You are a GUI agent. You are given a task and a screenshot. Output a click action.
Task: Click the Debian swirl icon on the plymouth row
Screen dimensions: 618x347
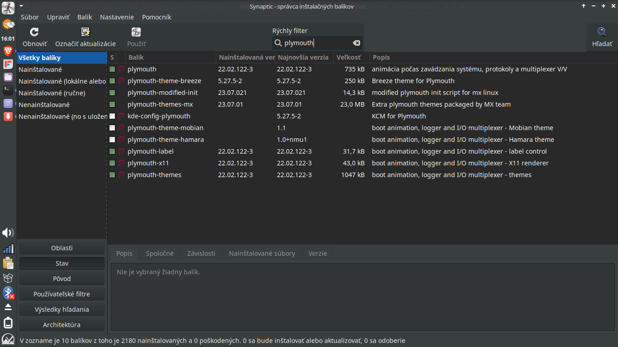point(121,69)
